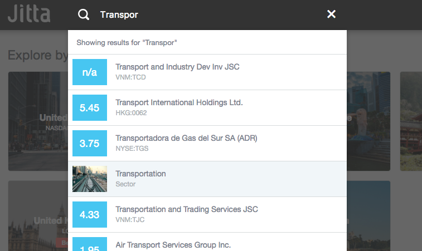
Task: Click the 3.75 Jitta score badge
Action: 90,144
